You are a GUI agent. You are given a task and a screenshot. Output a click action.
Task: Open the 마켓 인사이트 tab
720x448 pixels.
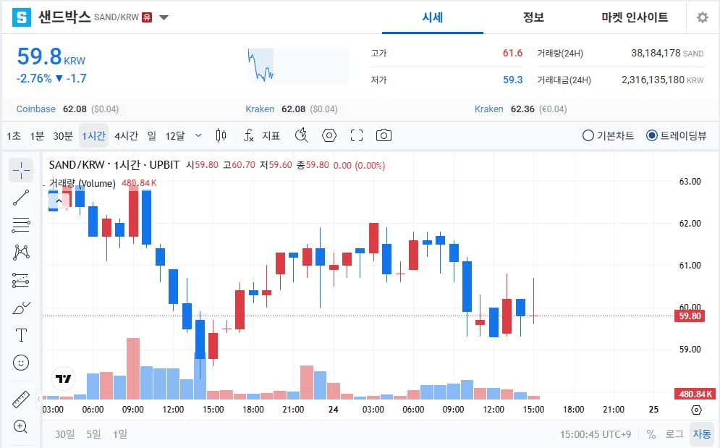pyautogui.click(x=635, y=17)
